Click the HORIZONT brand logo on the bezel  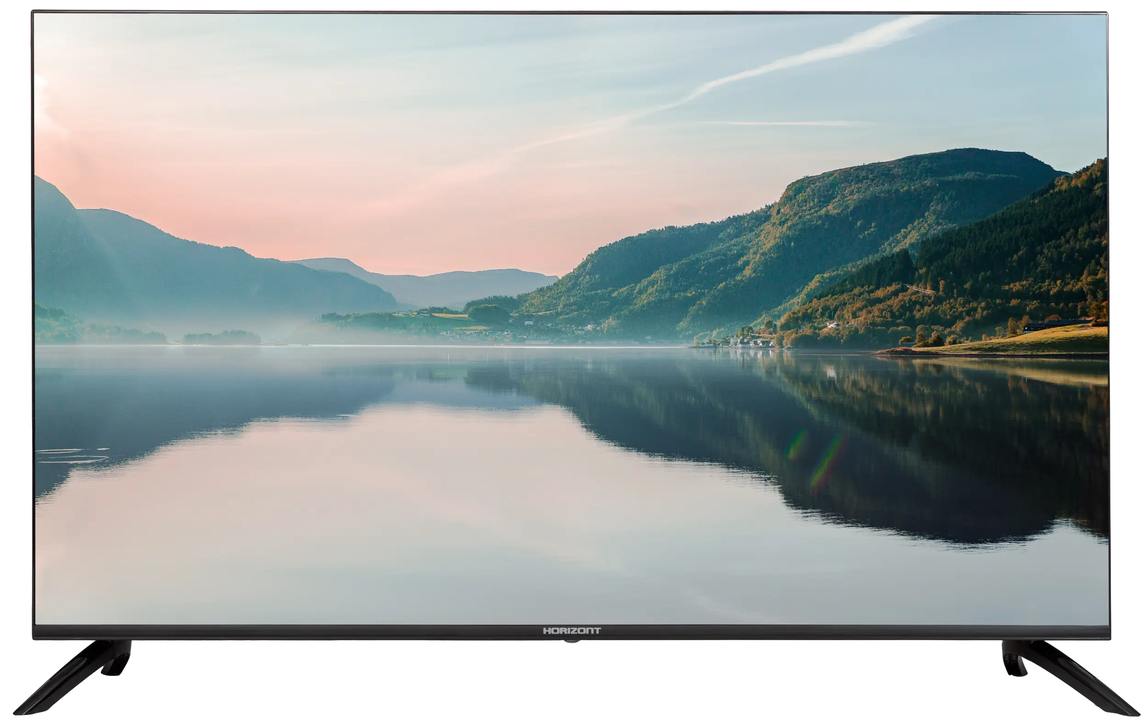pyautogui.click(x=572, y=630)
